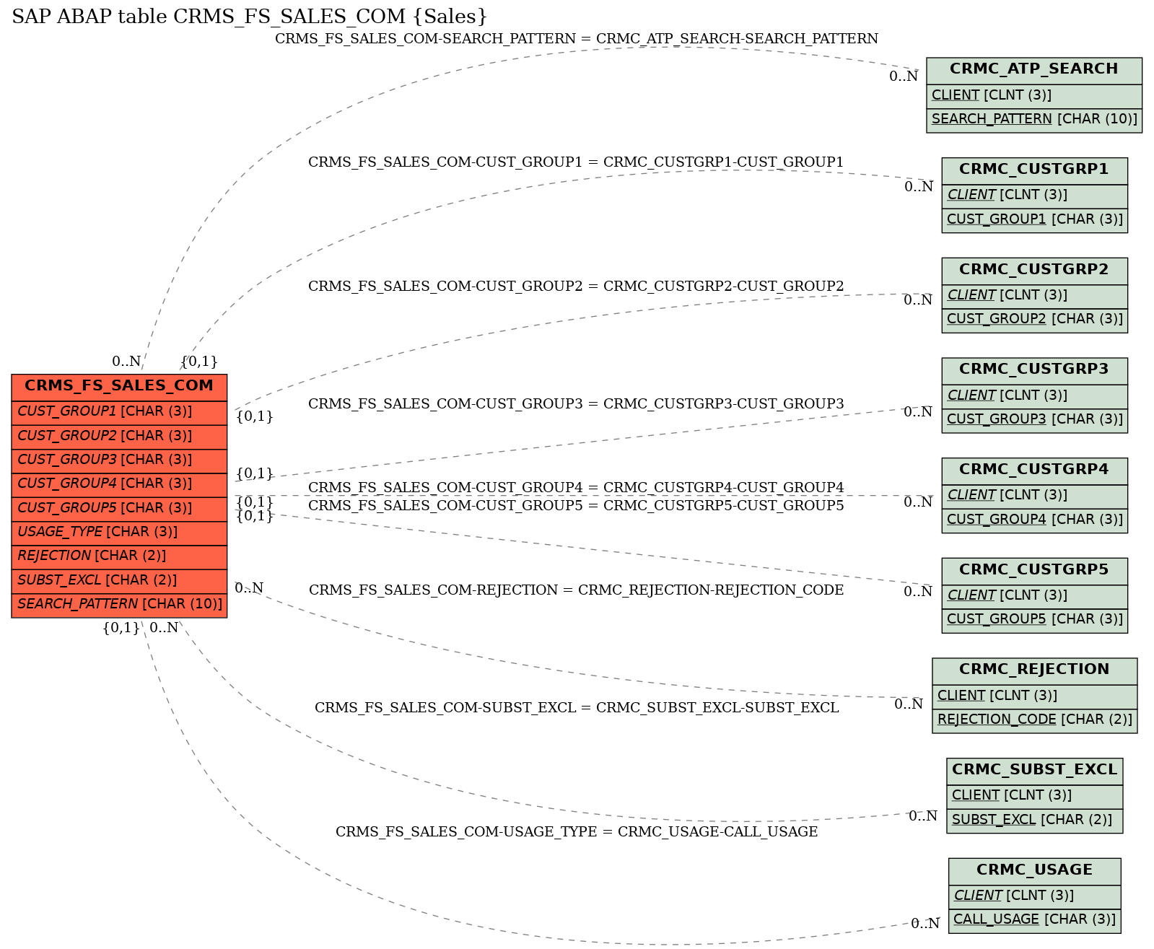Select SUBST_EXCL field in CRMS_FS_SALES_COM

pos(119,580)
